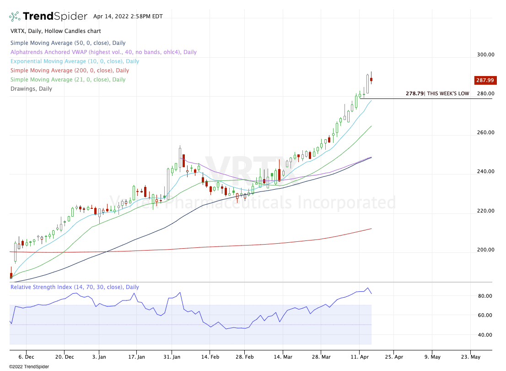The image size is (506, 371).
Task: Select the 200.00 price axis label
Action: pos(485,250)
